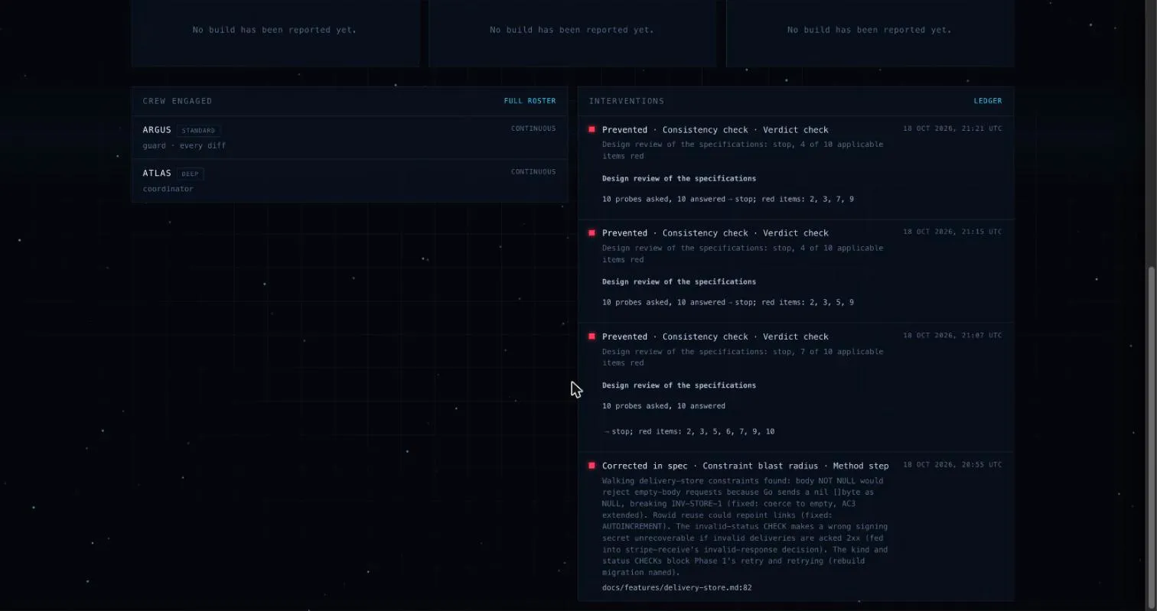This screenshot has height=611, width=1157.
Task: Click the '18 OCT 2026, 21:21 UTC' timestamp
Action: 952,128
